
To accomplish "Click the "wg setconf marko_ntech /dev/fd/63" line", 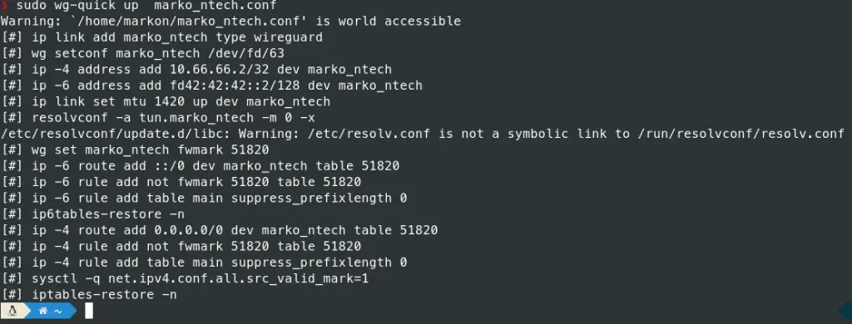I will click(142, 54).
